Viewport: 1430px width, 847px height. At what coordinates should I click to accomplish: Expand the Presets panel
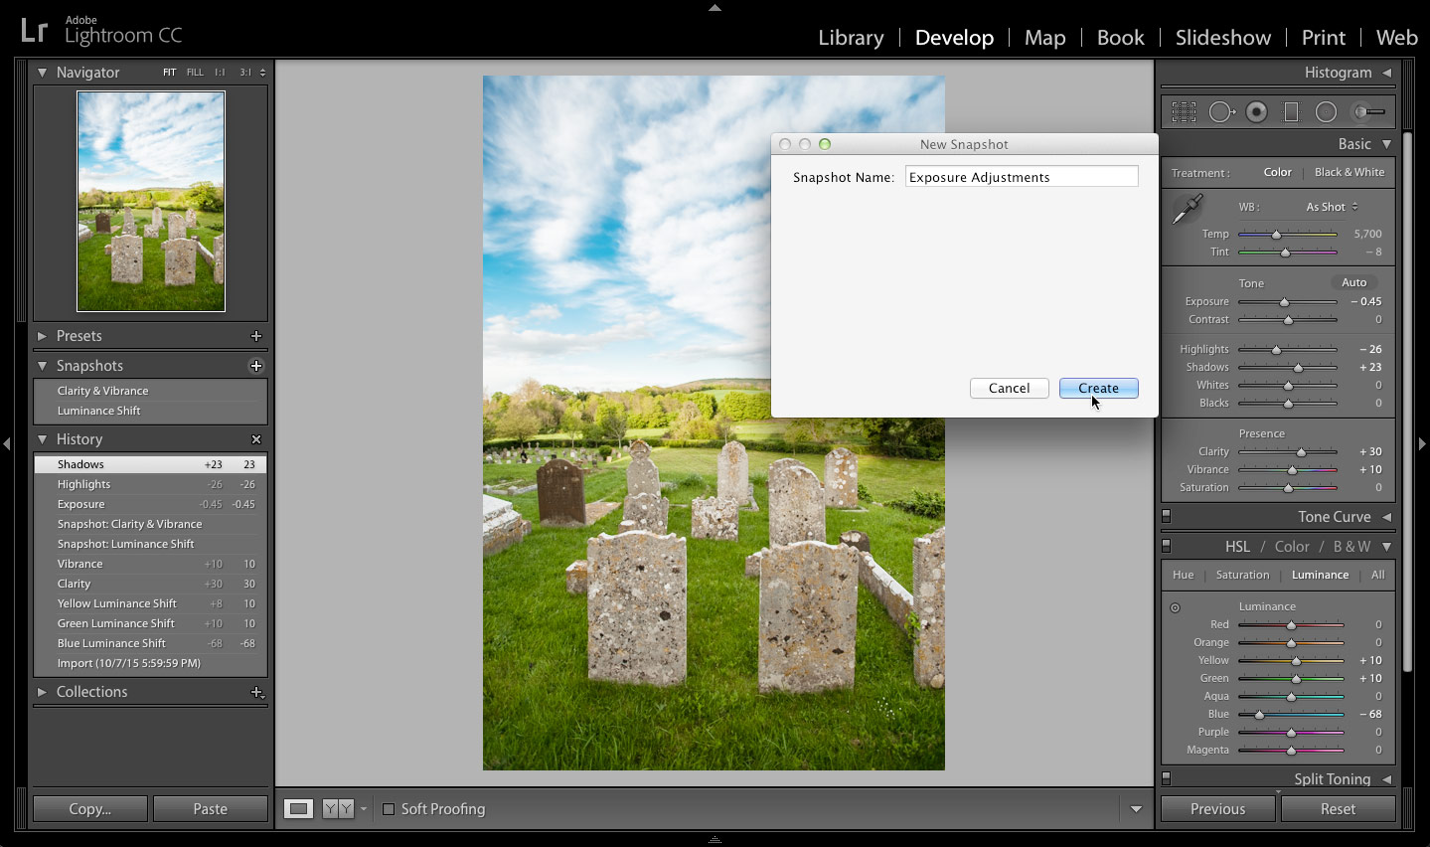(x=79, y=336)
